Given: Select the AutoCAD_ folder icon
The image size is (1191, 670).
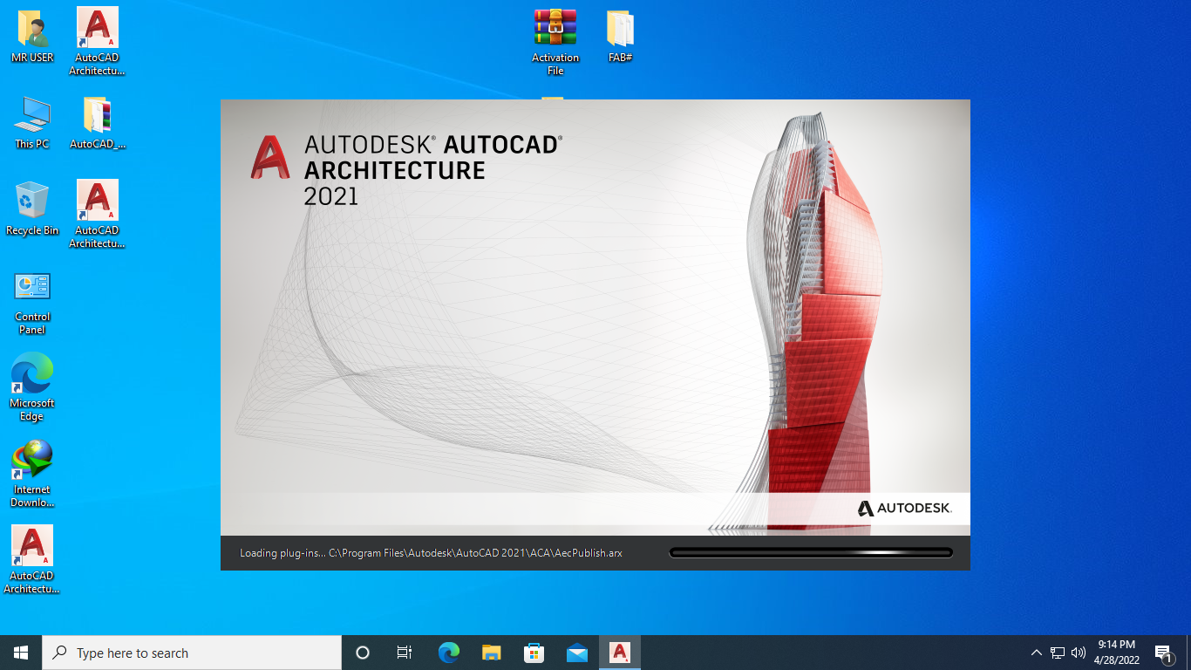Looking at the screenshot, I should (x=97, y=123).
